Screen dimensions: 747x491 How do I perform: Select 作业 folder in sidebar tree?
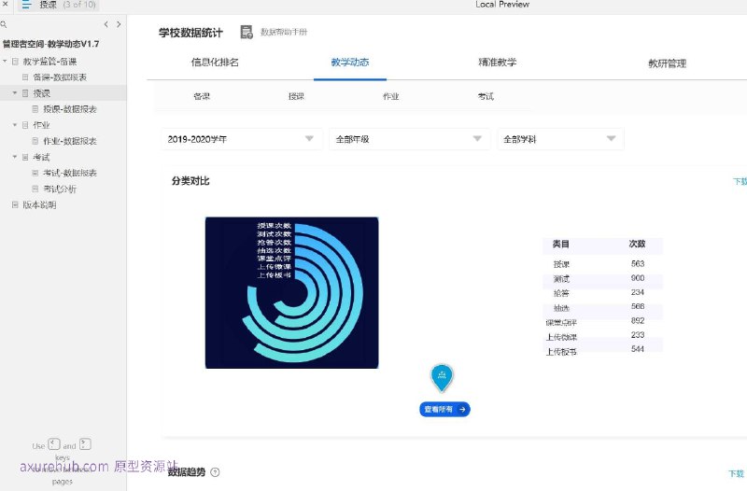point(41,125)
